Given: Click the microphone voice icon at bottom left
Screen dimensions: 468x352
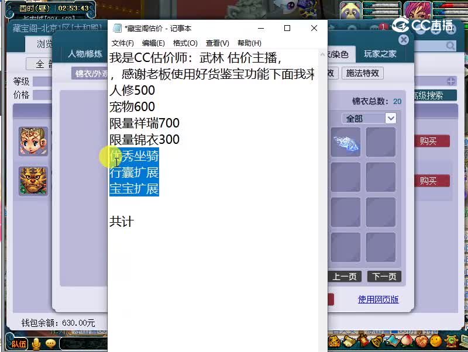Looking at the screenshot, I should [x=36, y=344].
